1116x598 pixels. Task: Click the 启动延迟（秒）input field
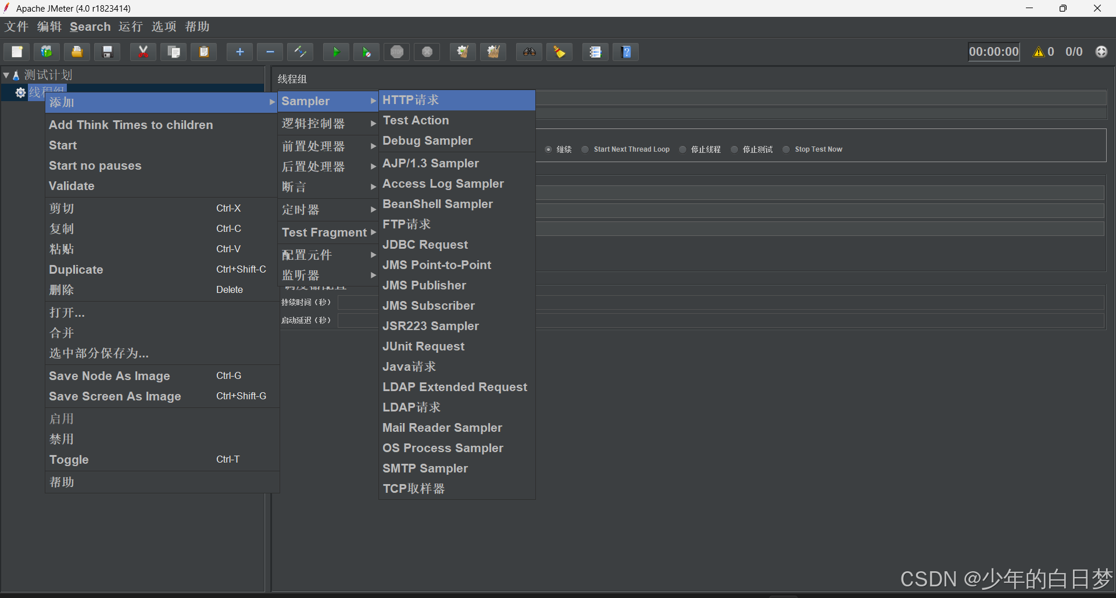coord(721,321)
